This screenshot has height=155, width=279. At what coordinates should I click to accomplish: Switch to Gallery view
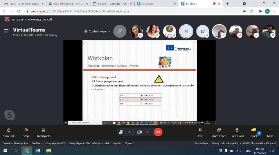click(51, 35)
